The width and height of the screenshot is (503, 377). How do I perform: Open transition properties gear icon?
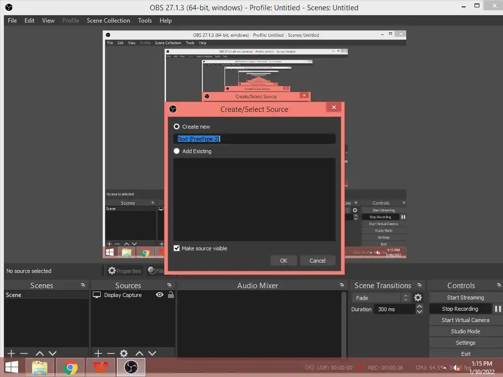[x=418, y=298]
